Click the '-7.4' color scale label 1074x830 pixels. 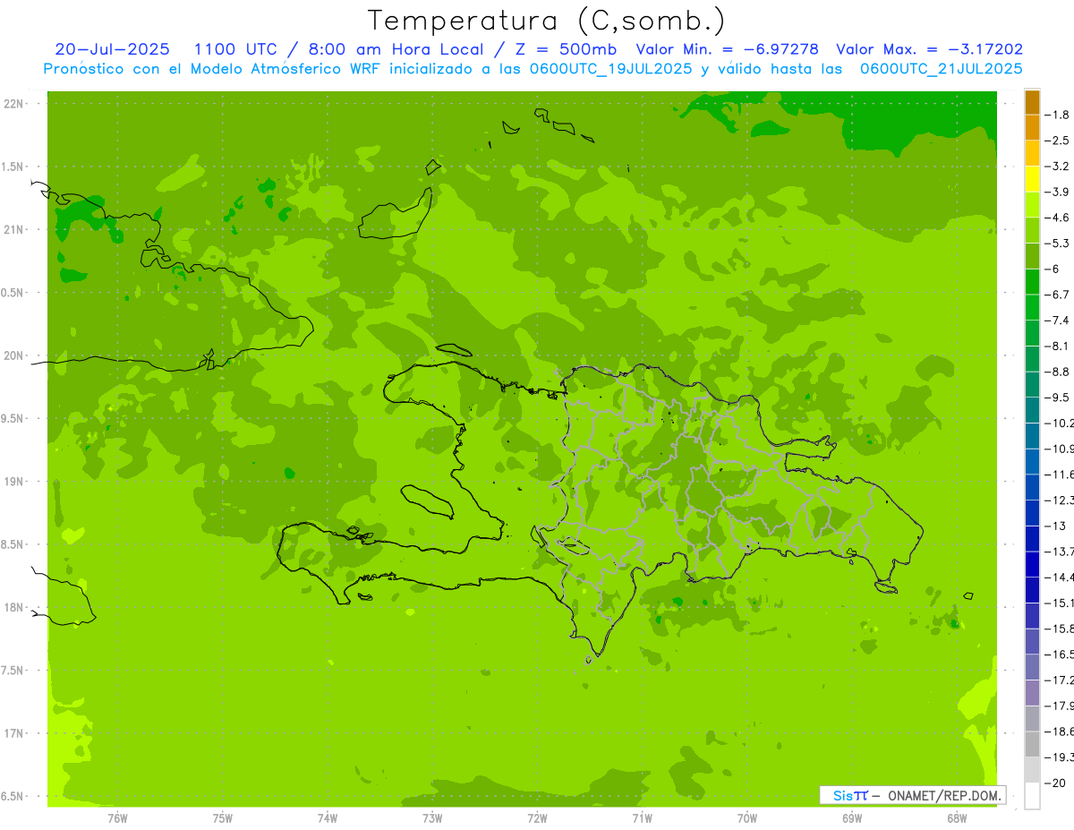[x=1058, y=321]
